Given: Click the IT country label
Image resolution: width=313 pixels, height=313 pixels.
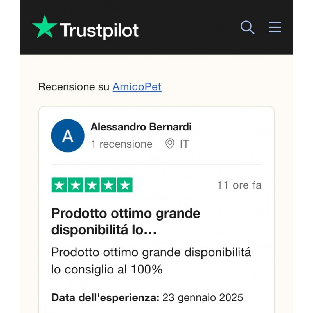Looking at the screenshot, I should [184, 144].
